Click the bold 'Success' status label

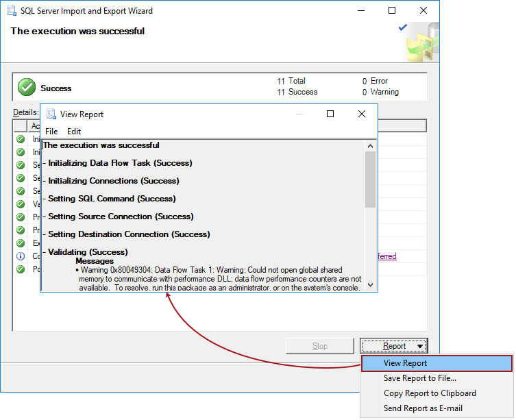tap(56, 88)
